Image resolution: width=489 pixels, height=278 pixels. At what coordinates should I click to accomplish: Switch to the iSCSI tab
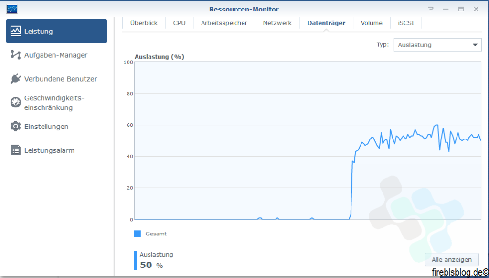click(406, 23)
